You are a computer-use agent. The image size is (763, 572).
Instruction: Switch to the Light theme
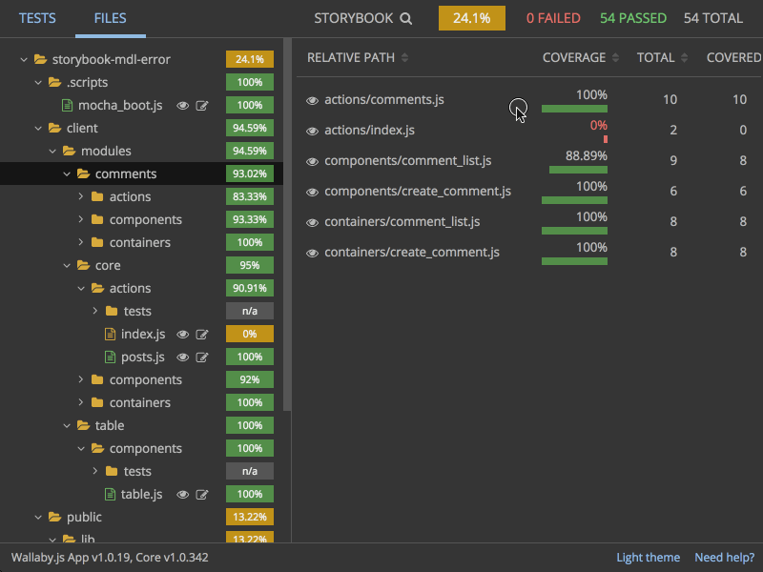pos(648,557)
